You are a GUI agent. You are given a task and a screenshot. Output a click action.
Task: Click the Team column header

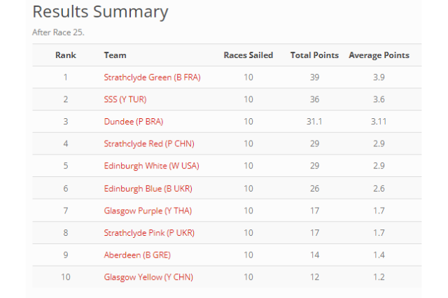pos(115,55)
